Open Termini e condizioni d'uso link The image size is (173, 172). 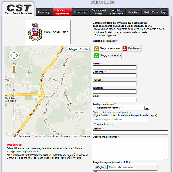(x=45, y=136)
